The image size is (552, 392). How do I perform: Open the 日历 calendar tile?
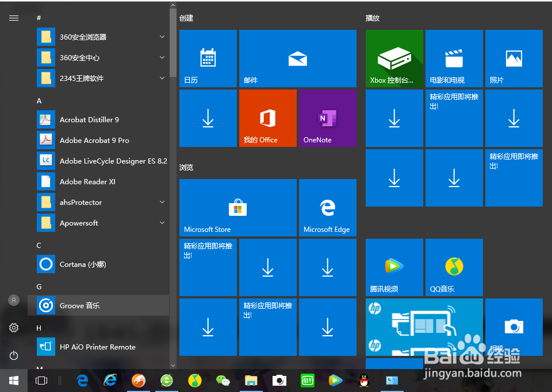point(208,58)
